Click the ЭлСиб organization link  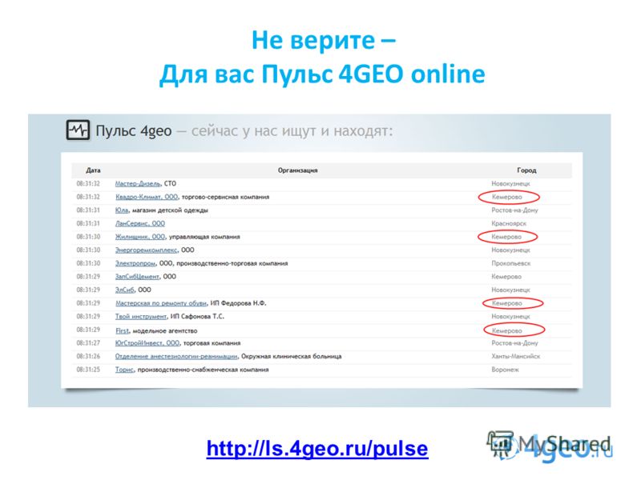tap(125, 290)
